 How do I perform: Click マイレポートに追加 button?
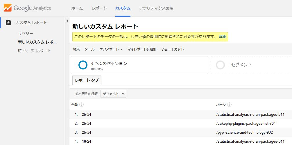click(142, 49)
